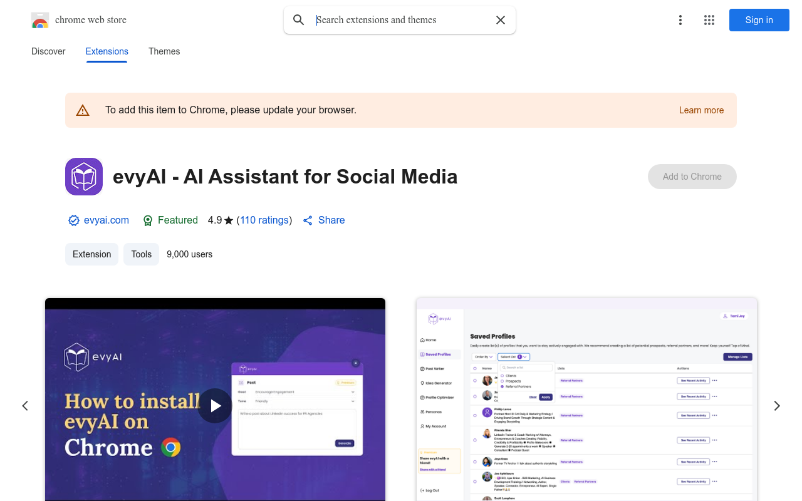This screenshot has height=501, width=802.
Task: Focus the Search extensions and themes field
Action: click(x=401, y=20)
